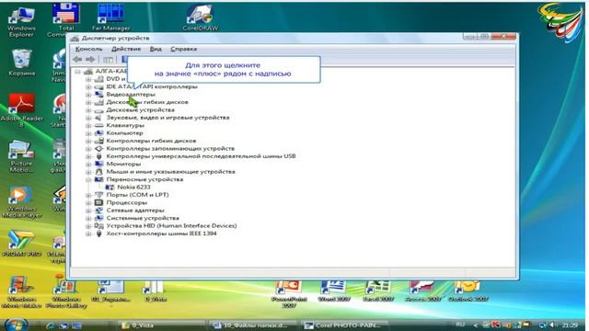The image size is (589, 331).
Task: Click the RU language indicator
Action: tap(460, 325)
